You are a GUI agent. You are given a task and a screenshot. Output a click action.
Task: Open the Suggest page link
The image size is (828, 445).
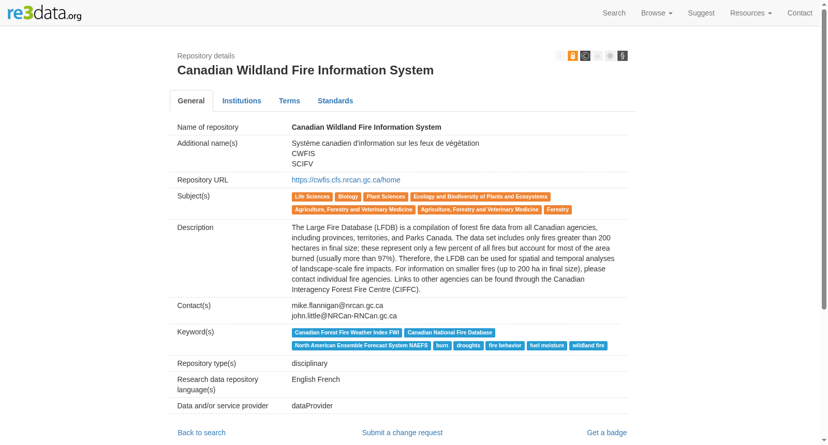pos(701,13)
